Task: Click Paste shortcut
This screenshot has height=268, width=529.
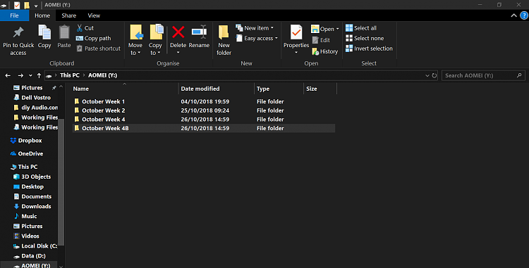Action: pyautogui.click(x=98, y=49)
